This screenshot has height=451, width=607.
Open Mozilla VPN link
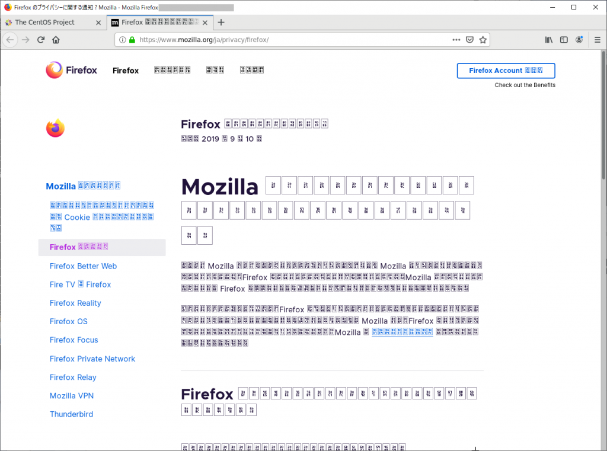(x=72, y=396)
